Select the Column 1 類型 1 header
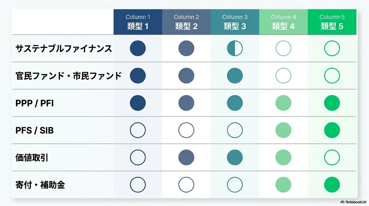Screen dimensions: 369x206 pos(138,22)
